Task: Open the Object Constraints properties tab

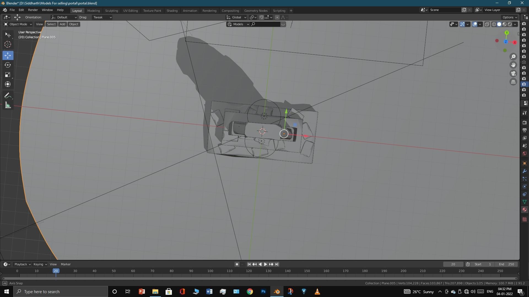Action: point(525,194)
